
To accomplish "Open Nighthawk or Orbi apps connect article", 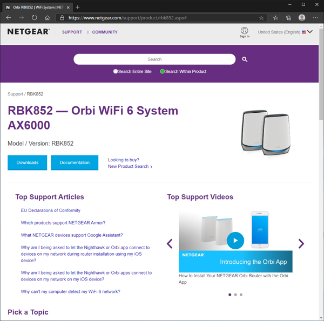I will [x=86, y=276].
